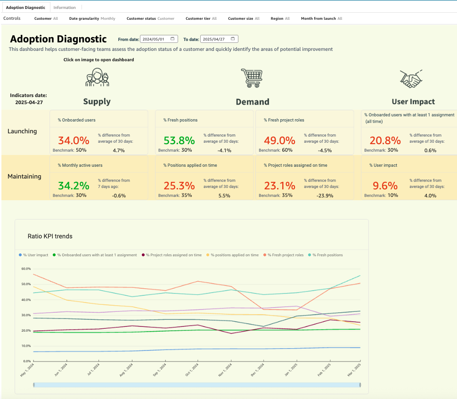Viewport: 457px width, 399px height.
Task: Open the Customer tier filter dropdown
Action: (x=201, y=18)
